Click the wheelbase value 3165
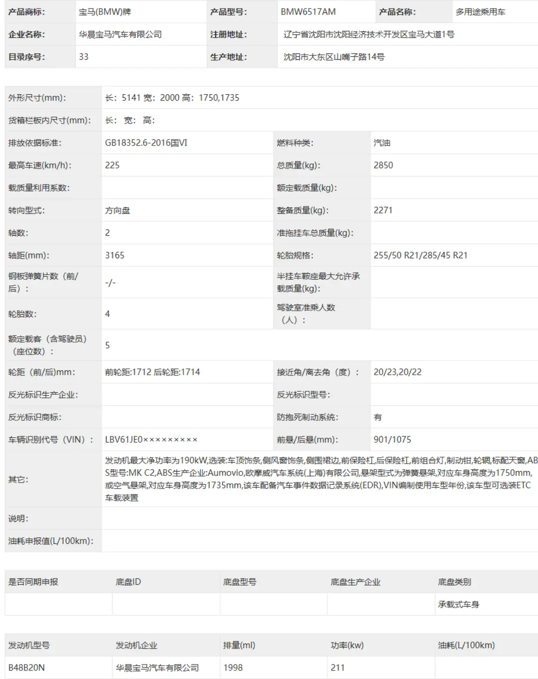The image size is (538, 679). (115, 255)
